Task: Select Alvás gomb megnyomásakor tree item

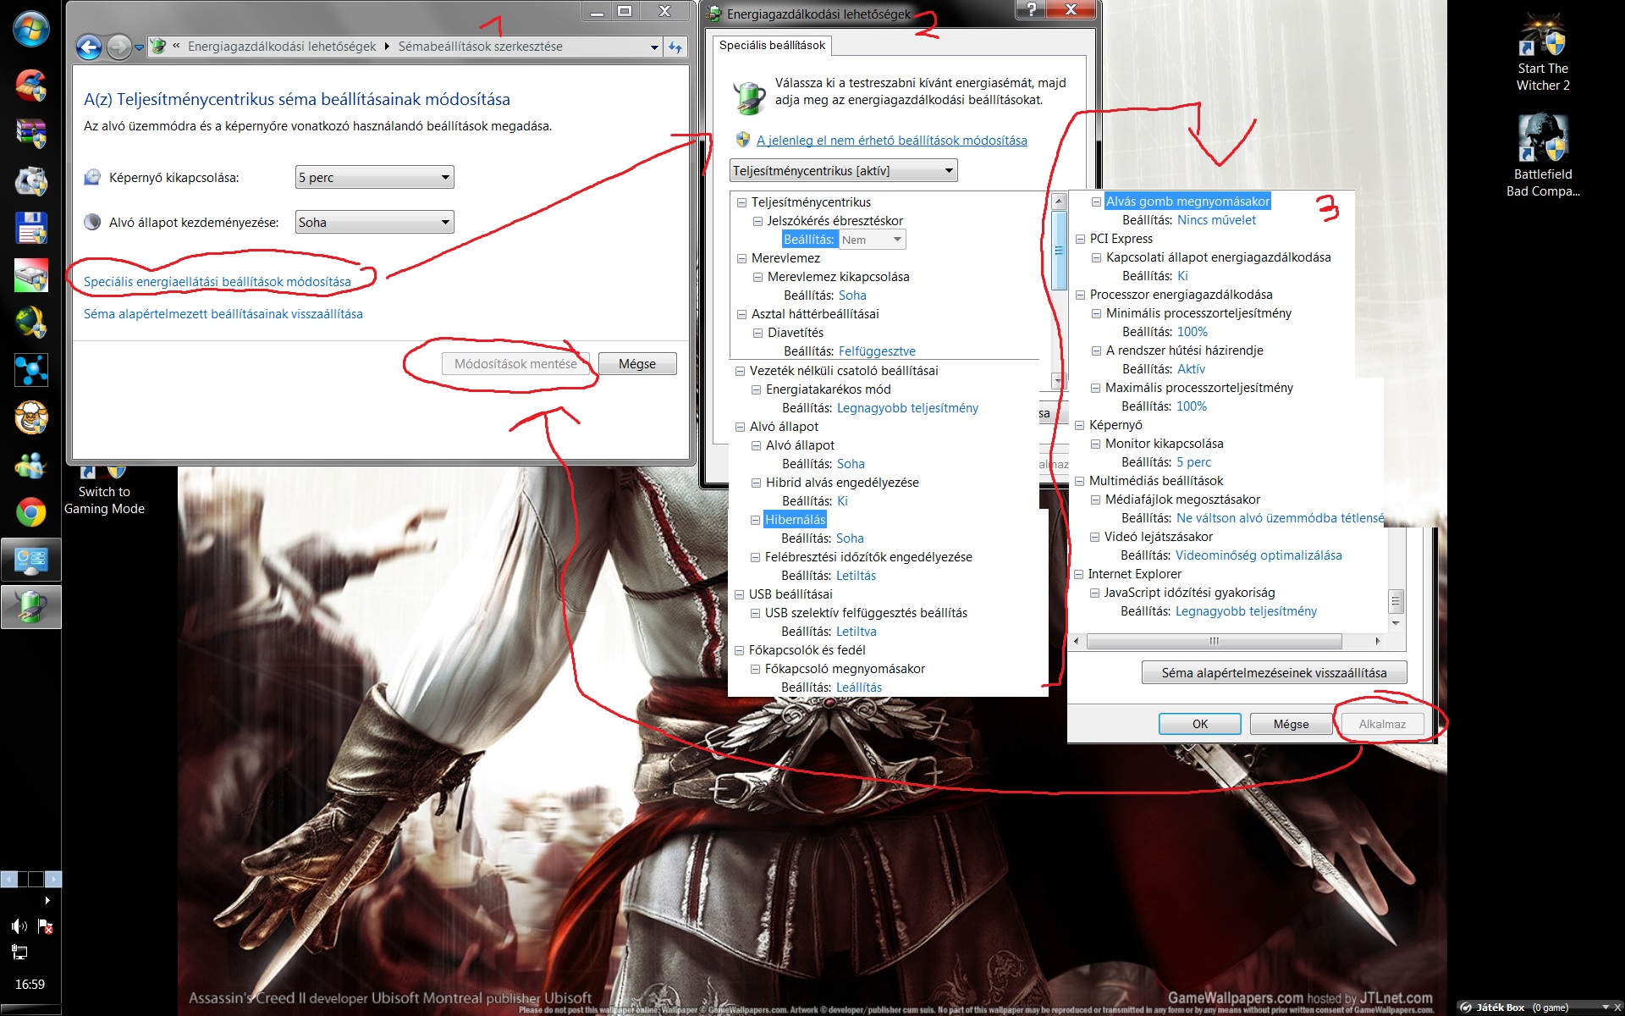Action: pos(1187,202)
